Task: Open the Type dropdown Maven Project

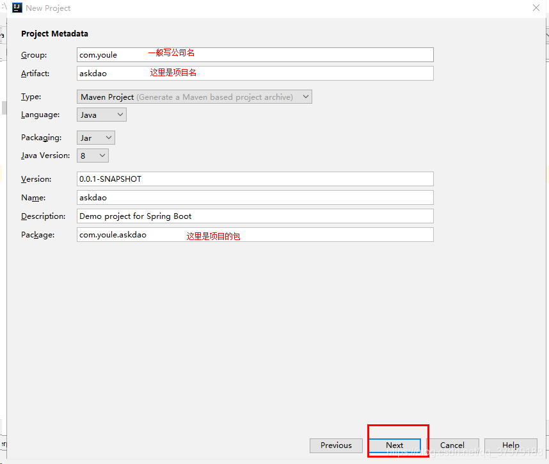Action: click(x=195, y=97)
